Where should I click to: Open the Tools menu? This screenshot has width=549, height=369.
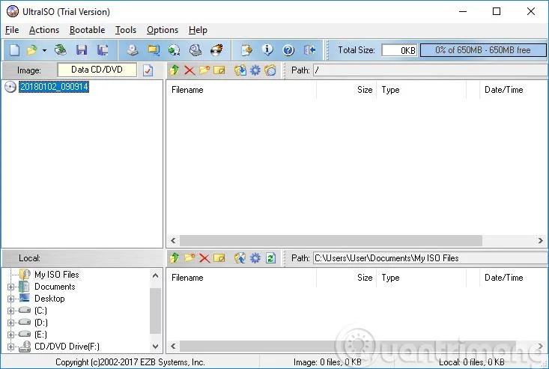(x=126, y=30)
